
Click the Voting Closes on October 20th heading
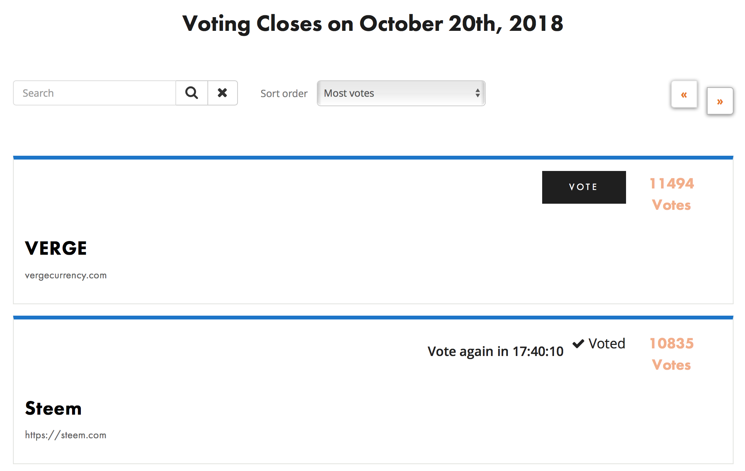pos(372,24)
